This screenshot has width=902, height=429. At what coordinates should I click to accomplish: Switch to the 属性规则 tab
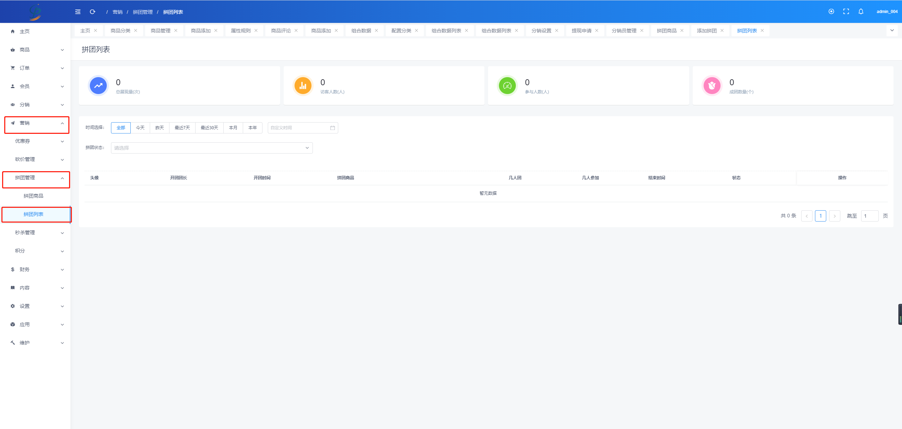click(x=241, y=31)
